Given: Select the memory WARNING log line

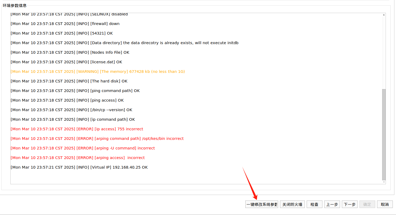Looking at the screenshot, I should point(98,72).
